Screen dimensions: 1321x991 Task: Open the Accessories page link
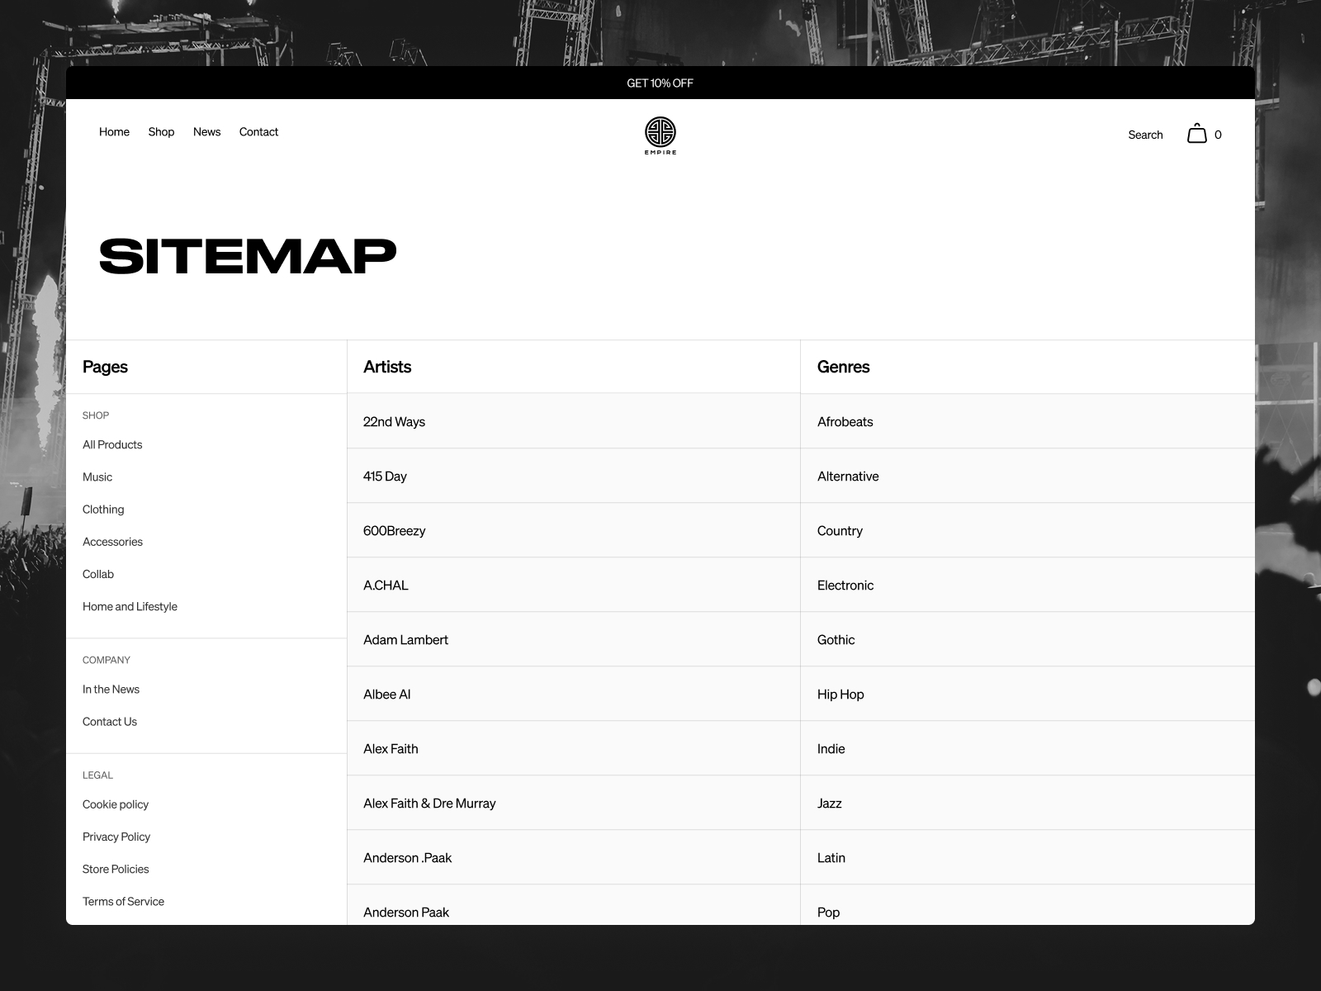112,542
